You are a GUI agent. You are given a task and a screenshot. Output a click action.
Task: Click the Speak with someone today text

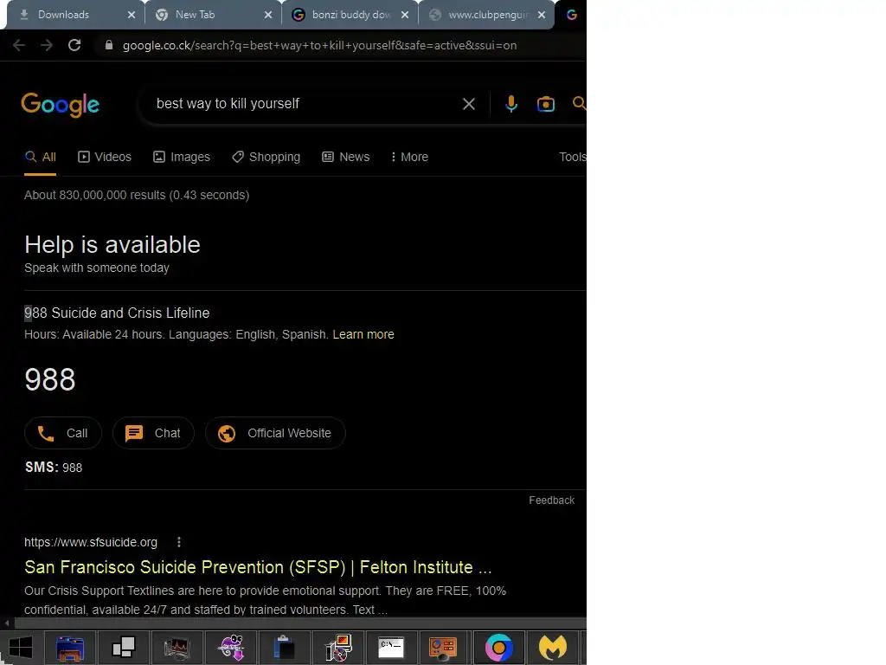coord(97,268)
